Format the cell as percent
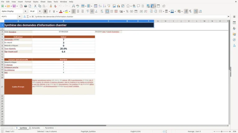This screenshot has height=133, width=238. click(x=127, y=11)
